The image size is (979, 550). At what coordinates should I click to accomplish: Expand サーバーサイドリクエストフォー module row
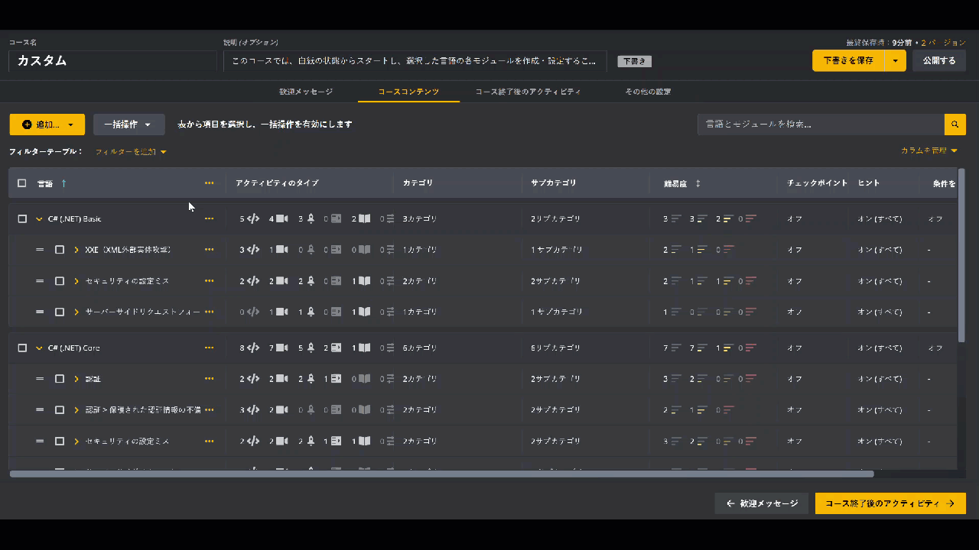(x=76, y=312)
